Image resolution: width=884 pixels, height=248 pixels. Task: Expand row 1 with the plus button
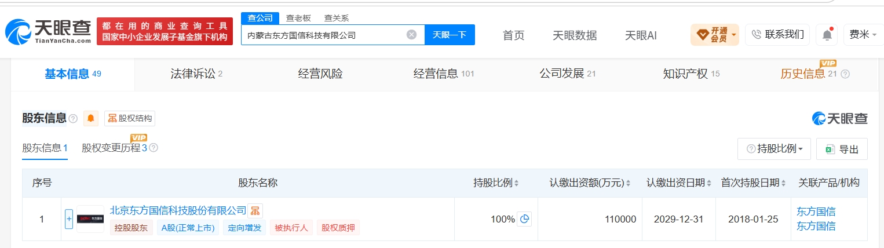click(69, 219)
